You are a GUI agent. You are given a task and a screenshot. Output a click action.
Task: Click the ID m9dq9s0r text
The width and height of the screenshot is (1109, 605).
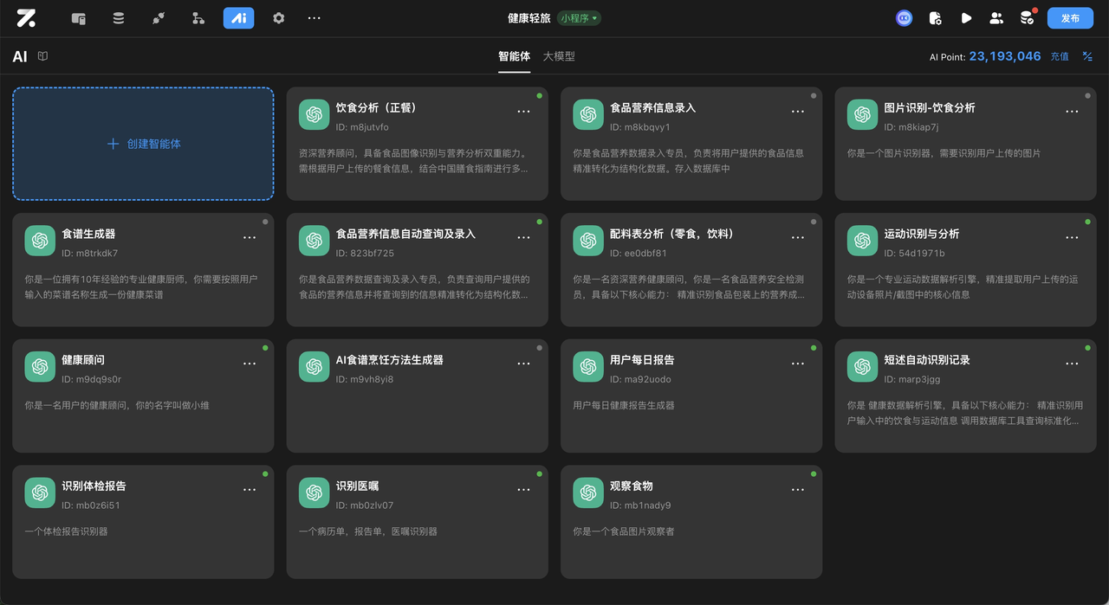click(x=92, y=379)
